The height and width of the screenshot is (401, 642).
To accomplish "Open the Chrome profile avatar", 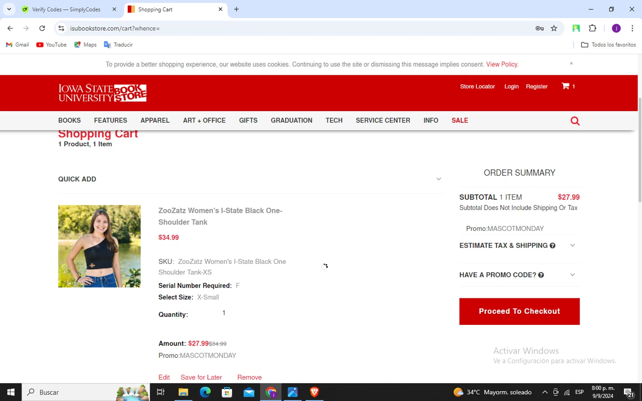I will coord(616,28).
